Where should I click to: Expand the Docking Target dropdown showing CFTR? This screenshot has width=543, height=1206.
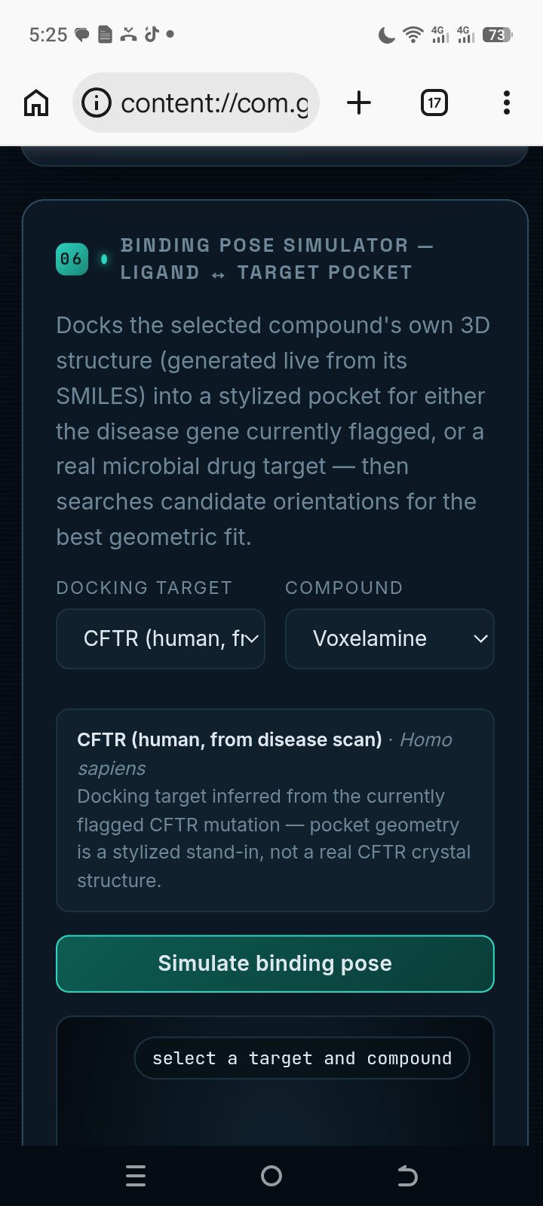(x=161, y=638)
